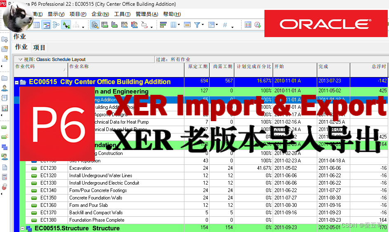This screenshot has height=232, width=389.
Task: Click the new project folder-plus sidebar icon
Action: pyautogui.click(x=5, y=39)
